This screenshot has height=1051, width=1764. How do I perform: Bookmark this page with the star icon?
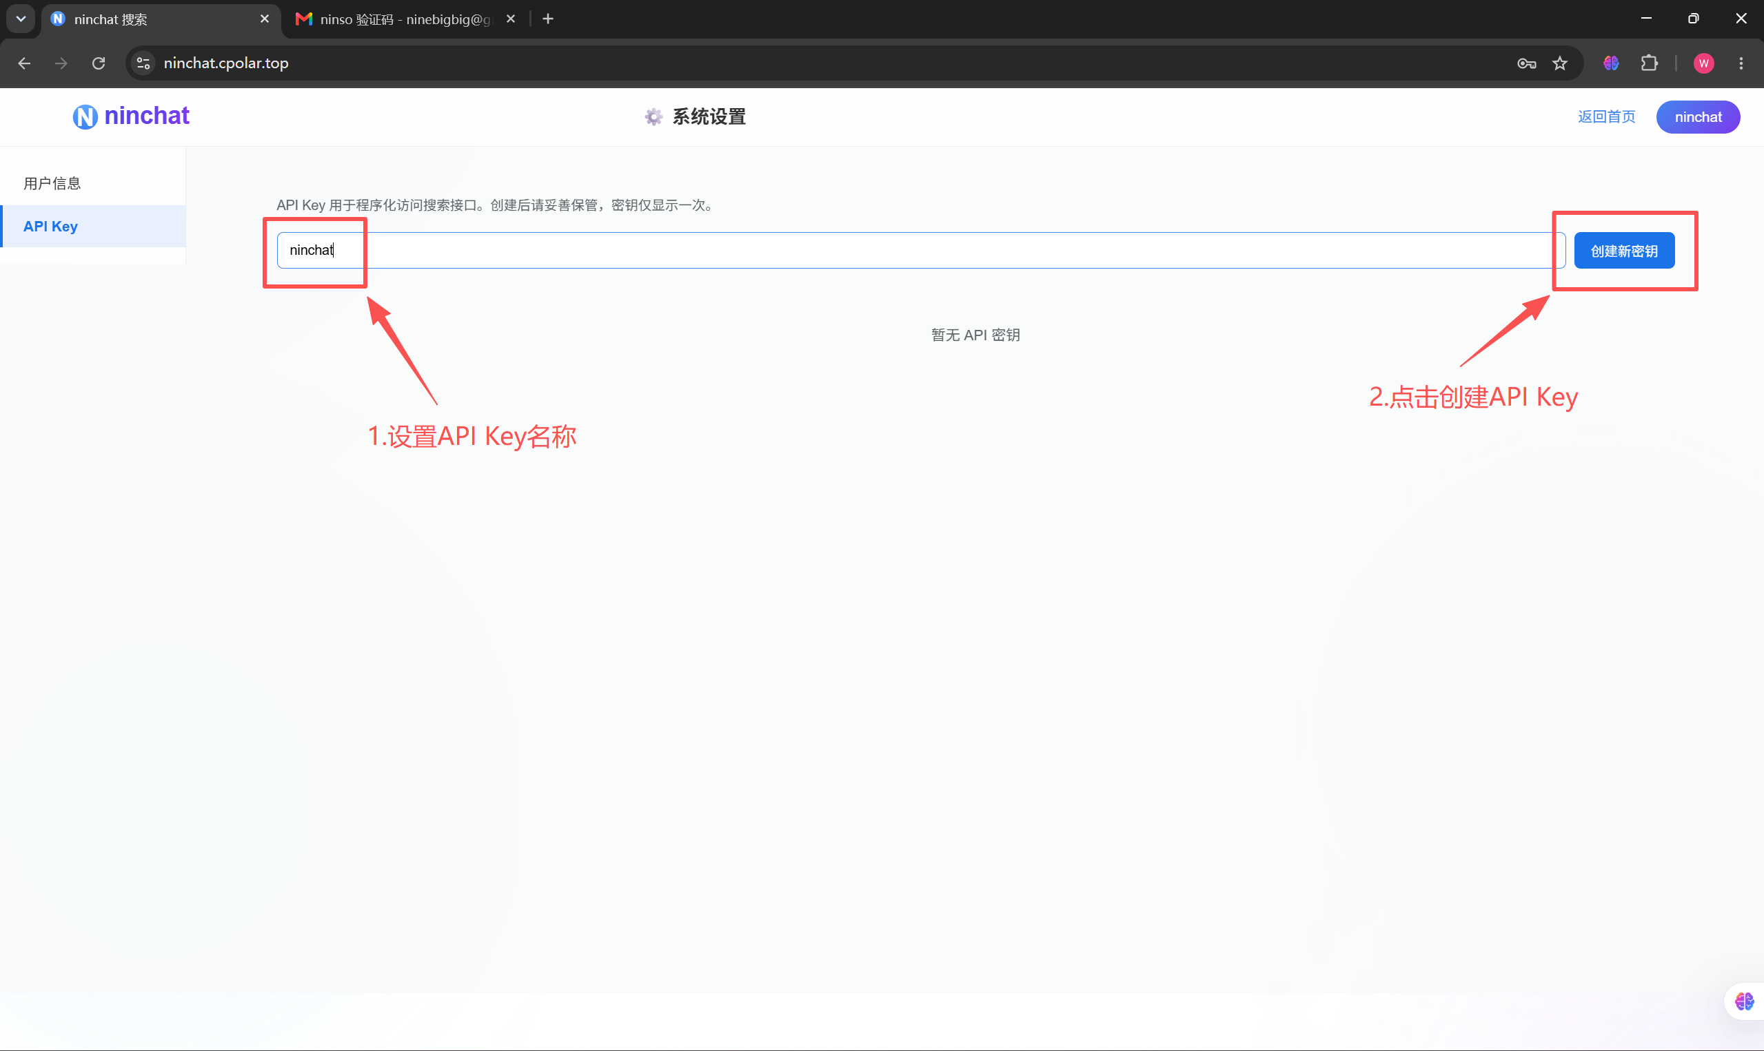pyautogui.click(x=1560, y=63)
